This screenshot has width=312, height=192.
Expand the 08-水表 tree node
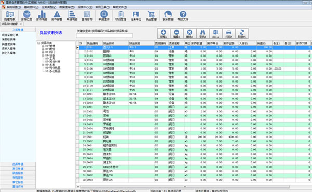43,65
